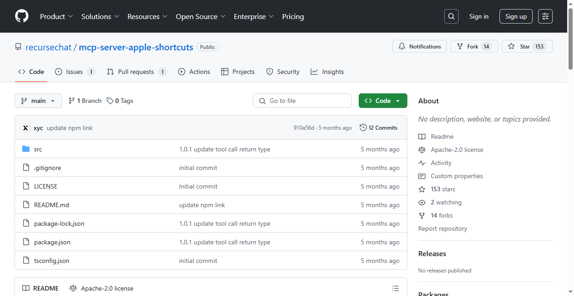Click the Custom properties icon

pyautogui.click(x=422, y=176)
